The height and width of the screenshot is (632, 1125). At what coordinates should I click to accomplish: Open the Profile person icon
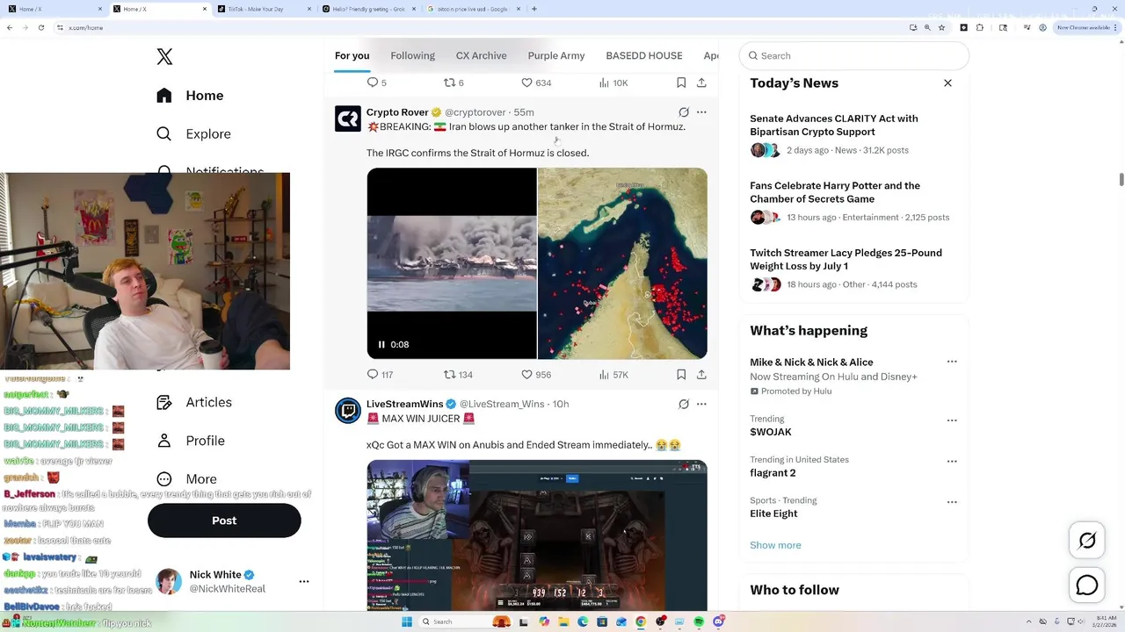pos(164,441)
